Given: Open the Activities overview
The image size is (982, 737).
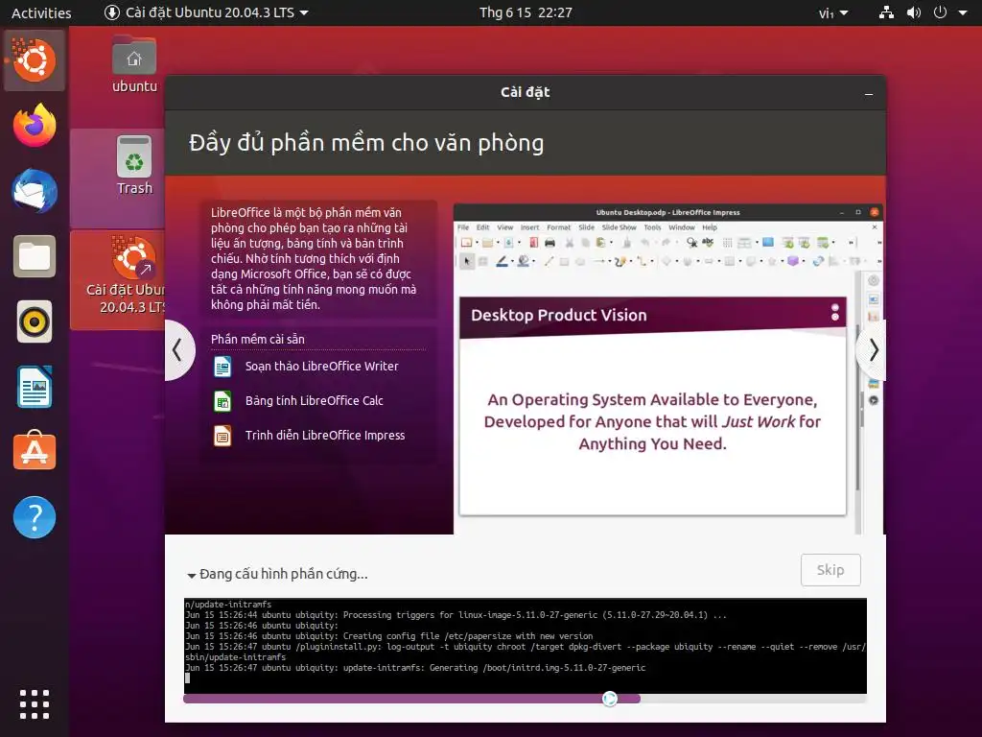Looking at the screenshot, I should [41, 12].
